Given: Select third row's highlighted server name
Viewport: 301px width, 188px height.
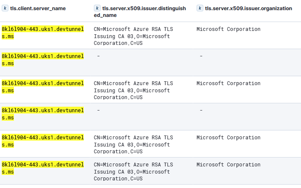Looking at the screenshot, I should pos(42,87).
